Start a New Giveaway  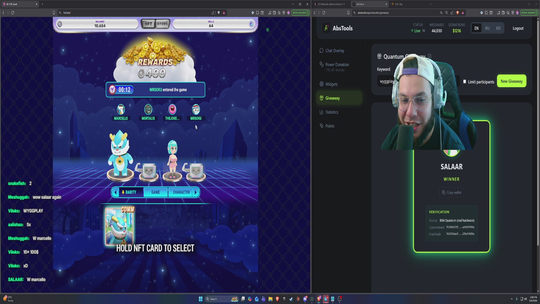click(x=511, y=81)
